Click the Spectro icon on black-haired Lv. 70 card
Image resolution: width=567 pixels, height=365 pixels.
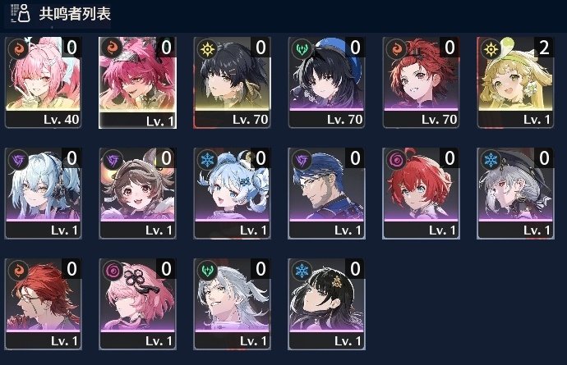click(208, 48)
